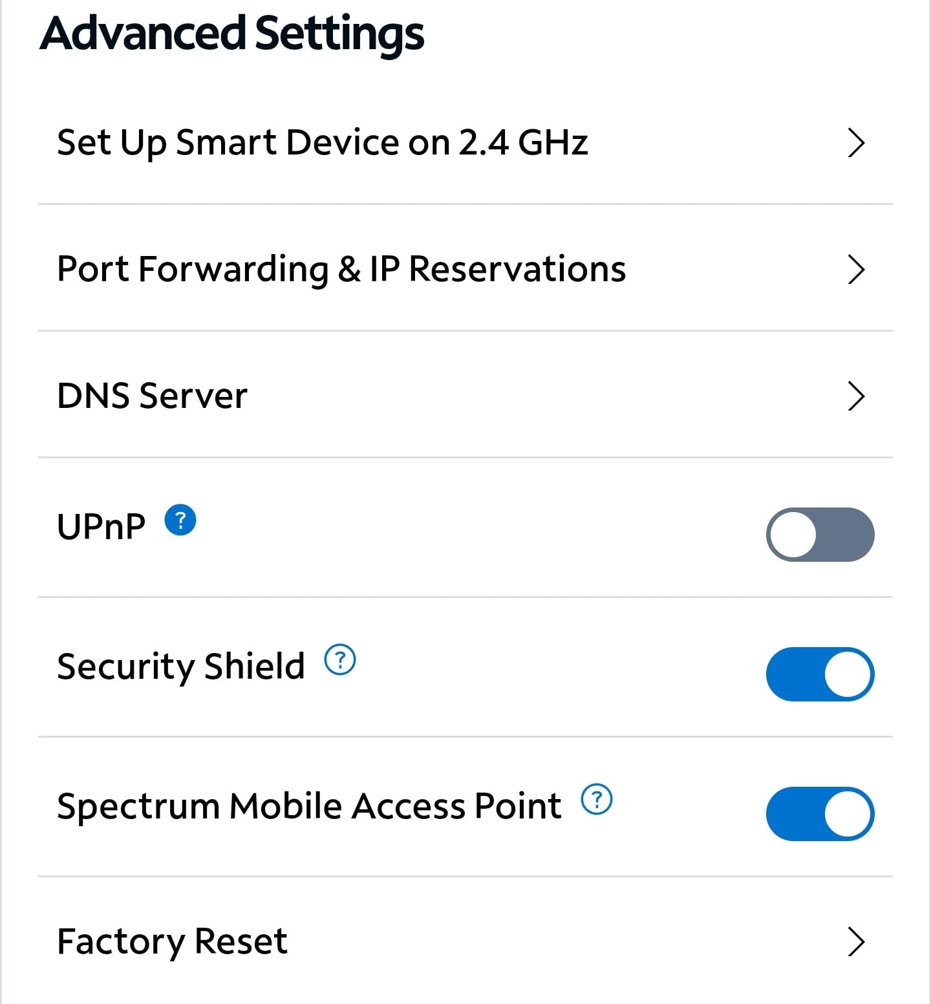The image size is (931, 1004).
Task: Tap the white knob of the Security Shield switch
Action: (x=848, y=674)
